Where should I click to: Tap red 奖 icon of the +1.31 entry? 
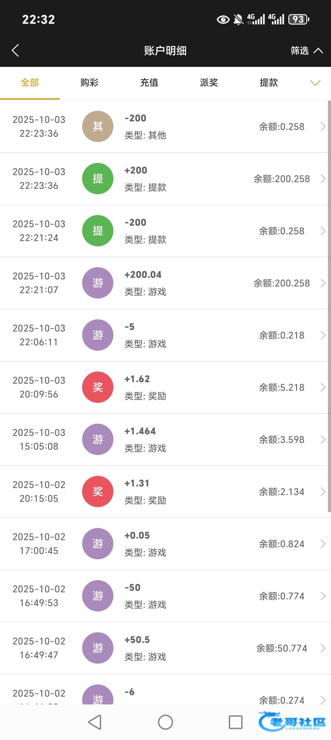pyautogui.click(x=98, y=491)
